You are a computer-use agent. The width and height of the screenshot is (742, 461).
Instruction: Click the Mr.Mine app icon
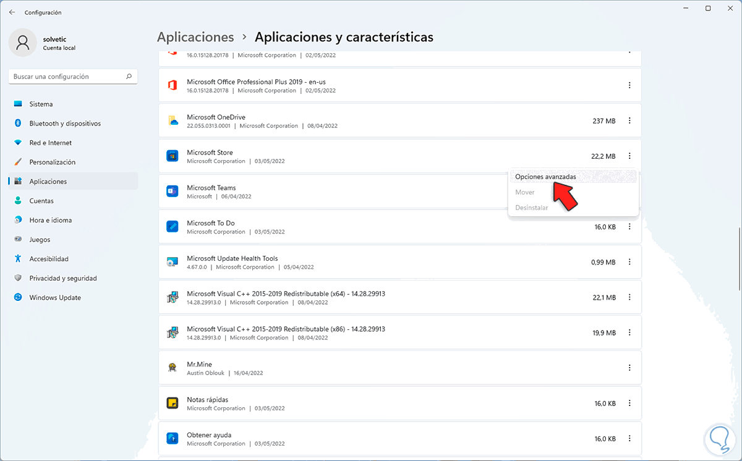click(173, 368)
